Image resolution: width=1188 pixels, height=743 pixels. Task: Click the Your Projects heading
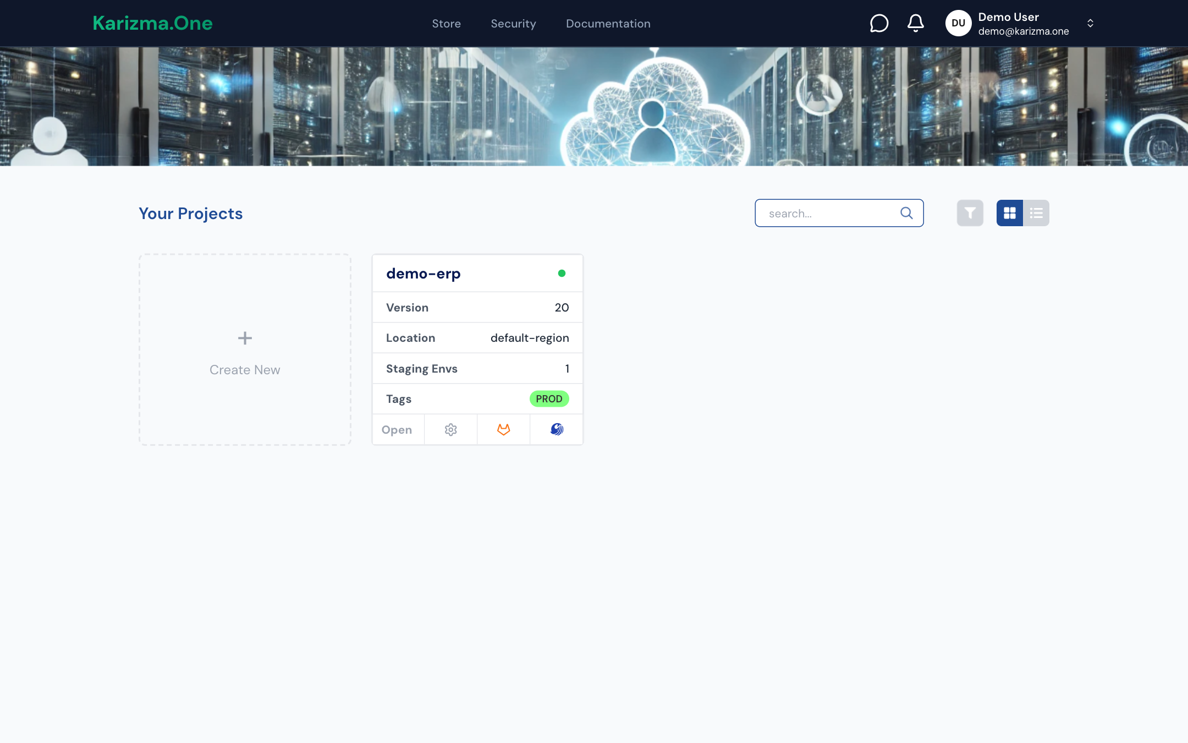(190, 214)
